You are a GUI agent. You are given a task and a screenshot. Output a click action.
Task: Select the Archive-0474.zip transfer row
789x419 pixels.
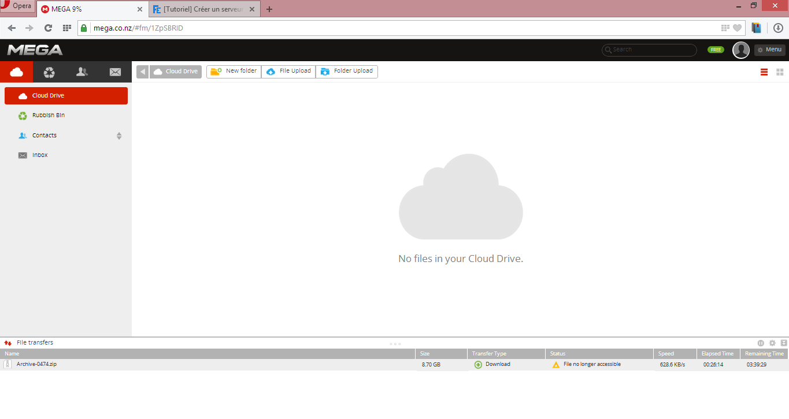pos(394,365)
